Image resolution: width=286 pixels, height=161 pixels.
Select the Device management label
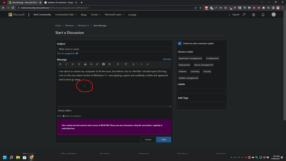204,65
